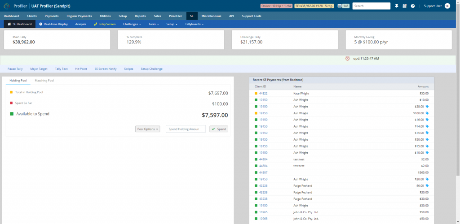Open client ID 44807 link
The width and height of the screenshot is (460, 224).
tap(263, 172)
